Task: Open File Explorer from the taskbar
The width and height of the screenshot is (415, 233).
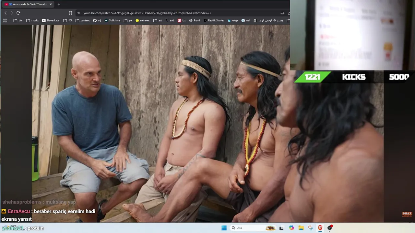Action: [301, 228]
